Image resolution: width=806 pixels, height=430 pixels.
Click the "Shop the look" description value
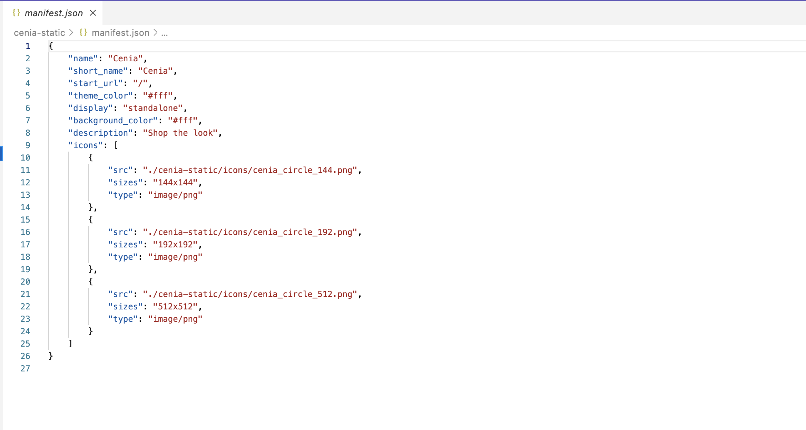coord(180,133)
